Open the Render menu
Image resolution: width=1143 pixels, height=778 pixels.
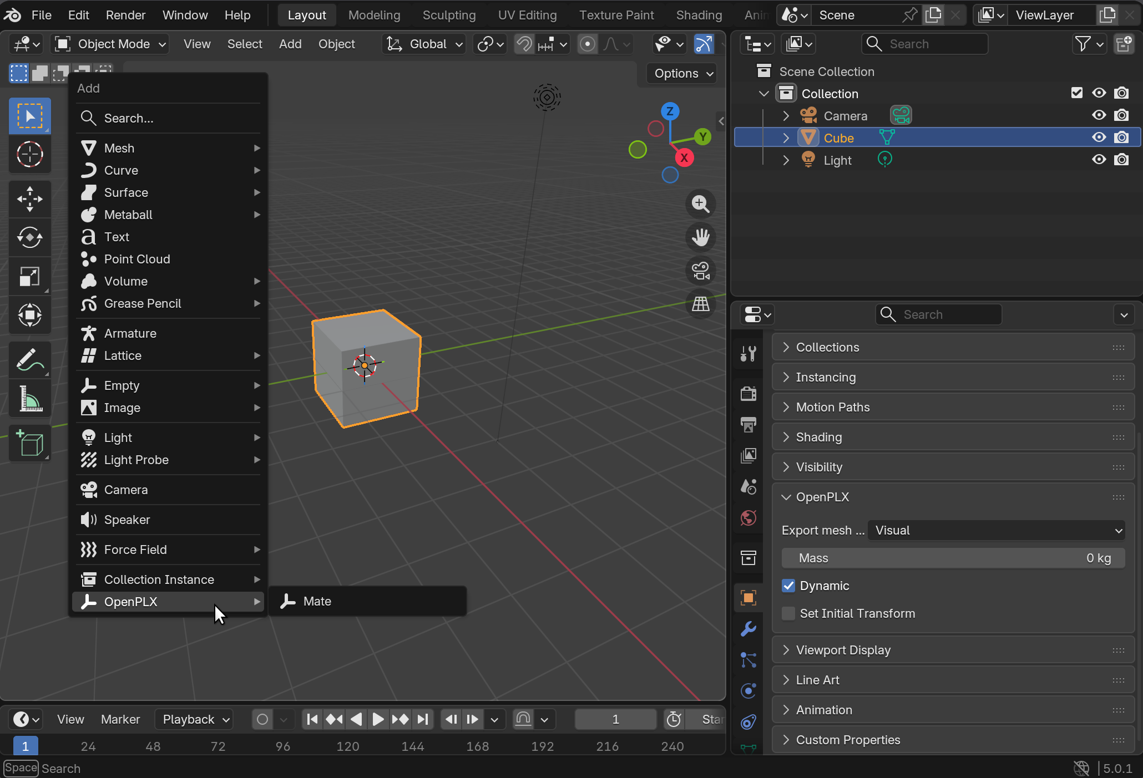point(125,15)
